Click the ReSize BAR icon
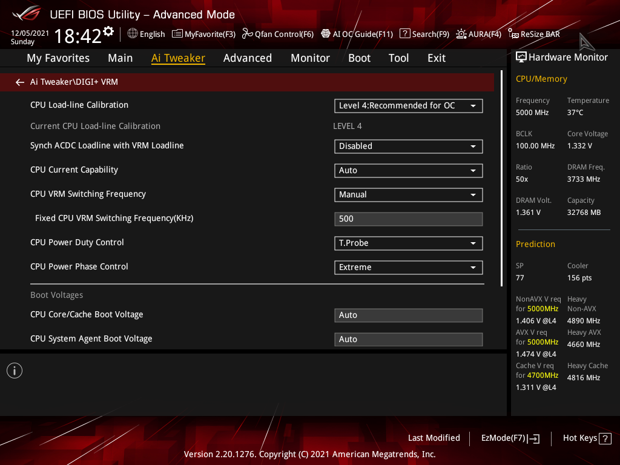Viewport: 620px width, 465px height. tap(513, 34)
